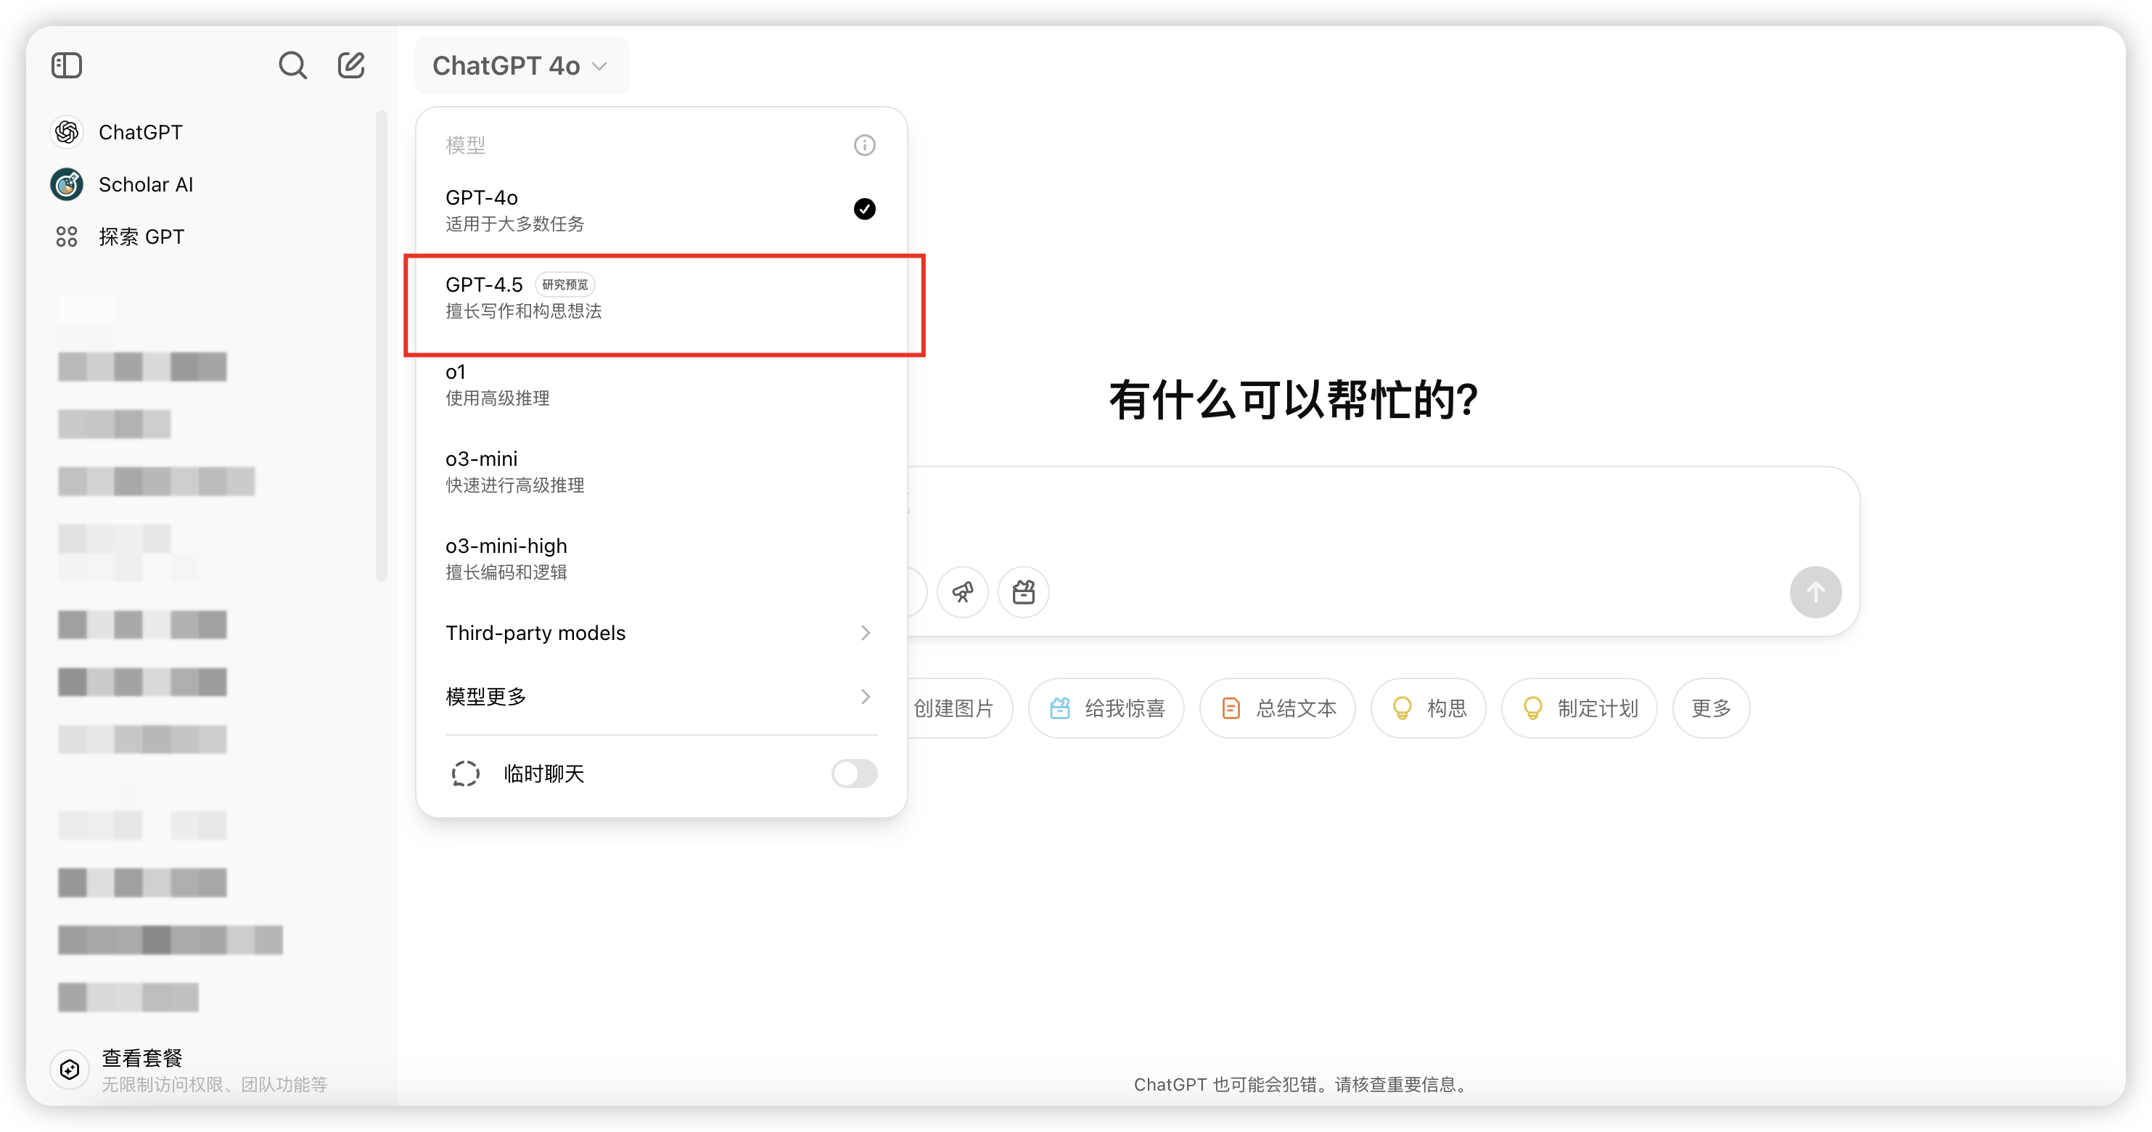
Task: Start a new chat with the compose icon
Action: (351, 65)
